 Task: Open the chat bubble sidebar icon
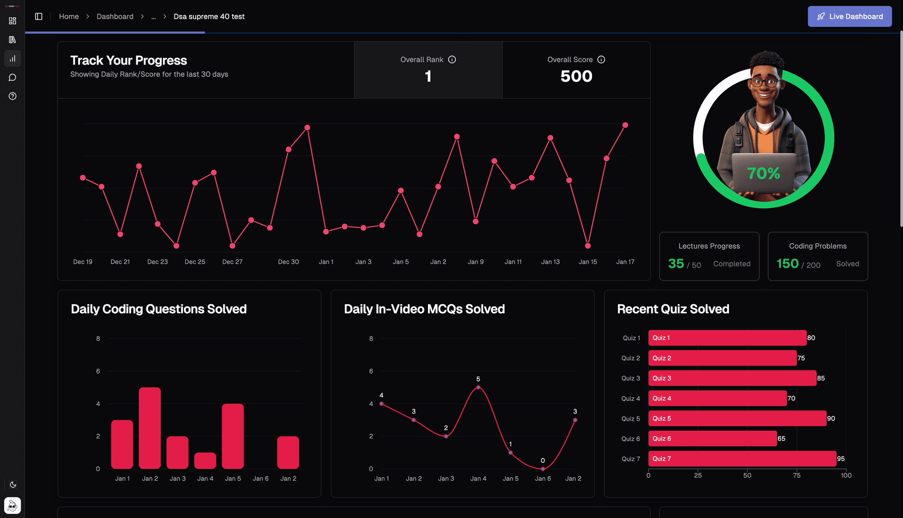pyautogui.click(x=13, y=78)
